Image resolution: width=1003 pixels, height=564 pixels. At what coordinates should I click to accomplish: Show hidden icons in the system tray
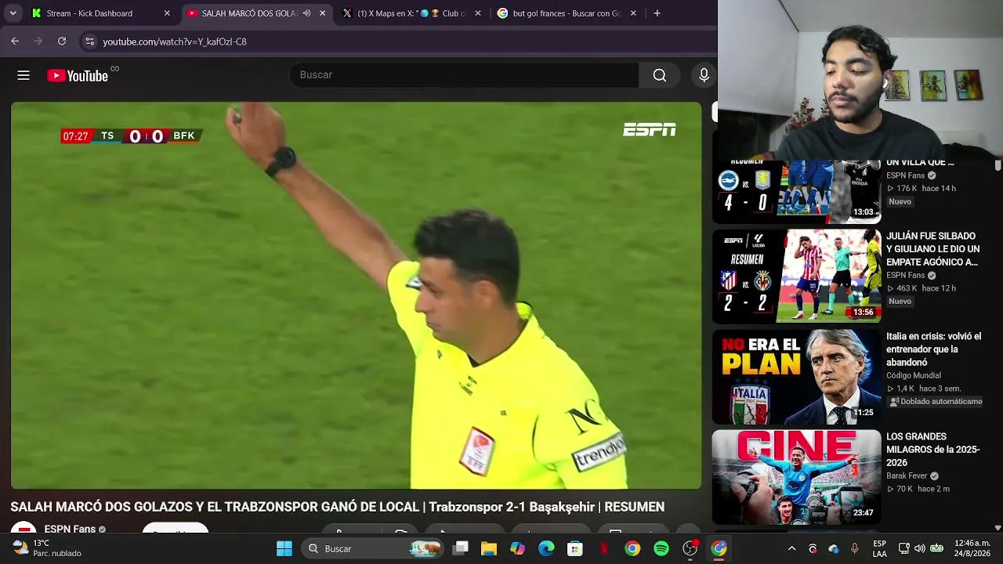point(791,548)
